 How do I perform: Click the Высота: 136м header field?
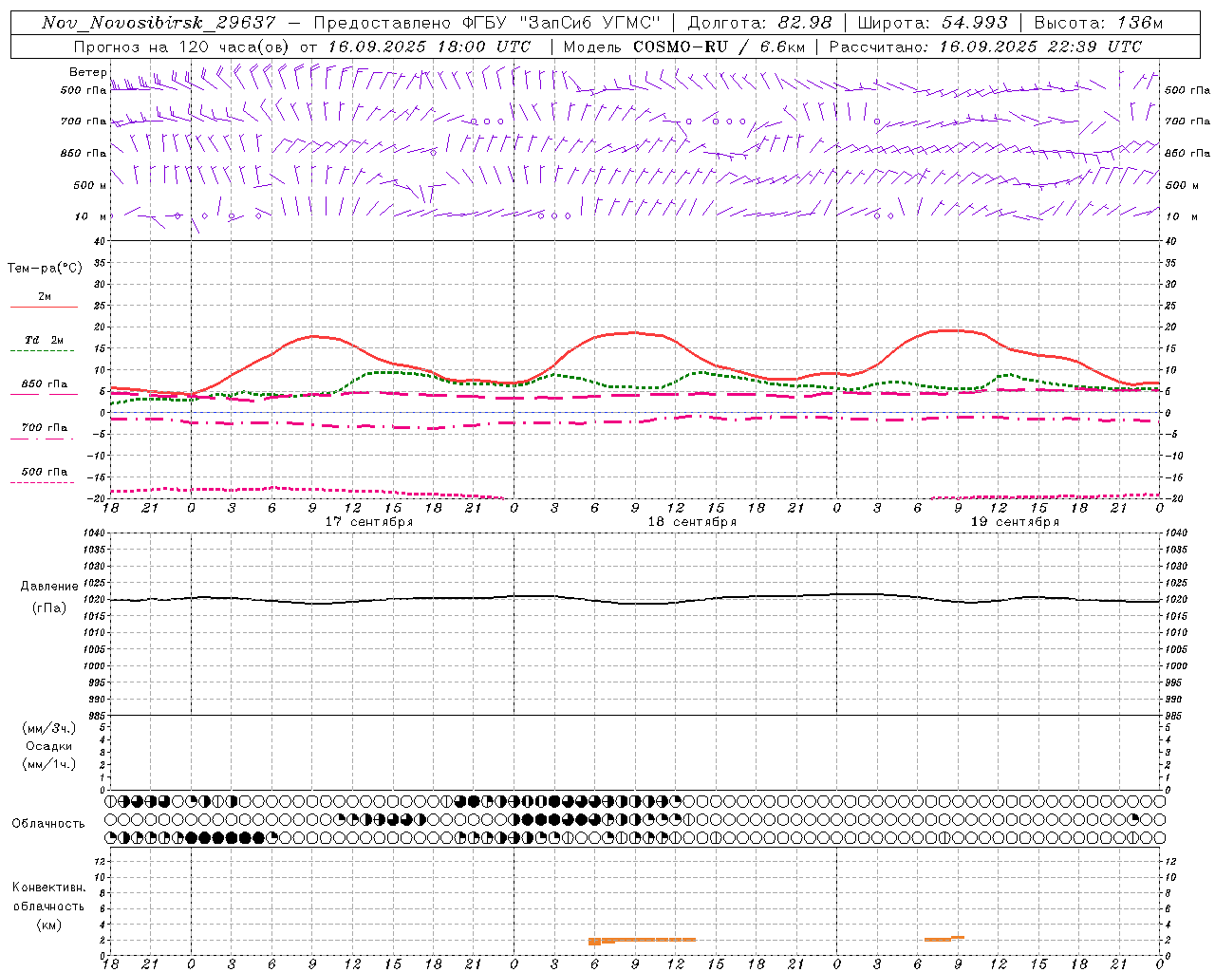1097,23
